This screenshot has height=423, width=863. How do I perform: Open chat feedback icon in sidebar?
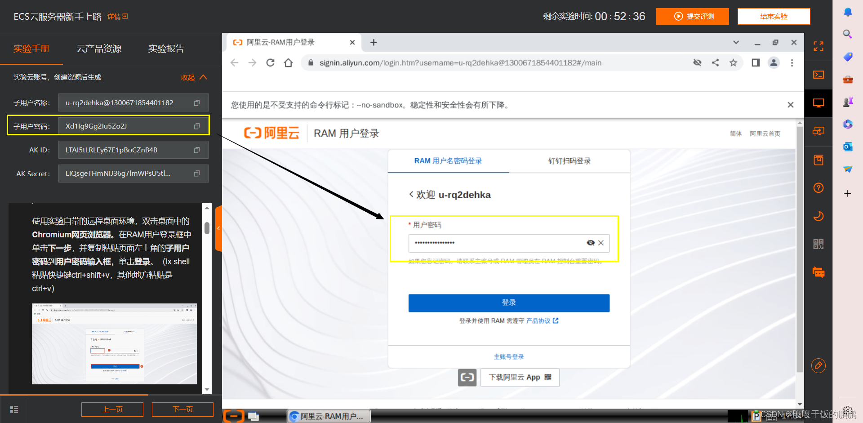pyautogui.click(x=819, y=272)
